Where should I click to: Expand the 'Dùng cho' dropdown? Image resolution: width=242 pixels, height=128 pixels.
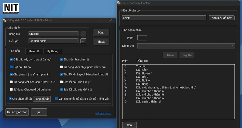[x=186, y=46]
